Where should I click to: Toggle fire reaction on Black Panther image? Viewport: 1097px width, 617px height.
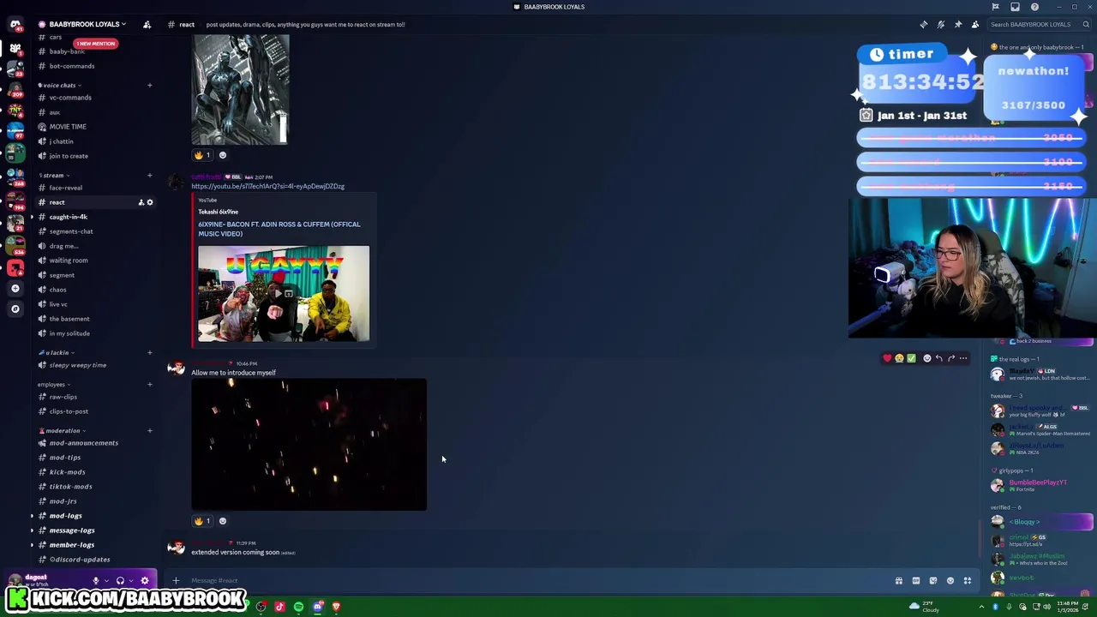coord(202,155)
